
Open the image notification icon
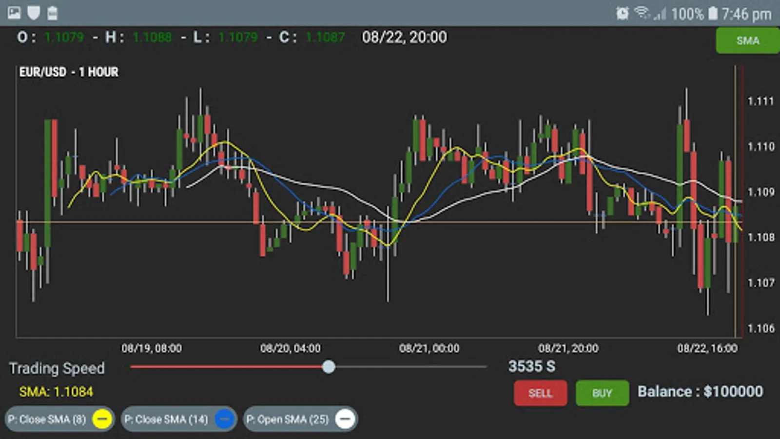(14, 13)
